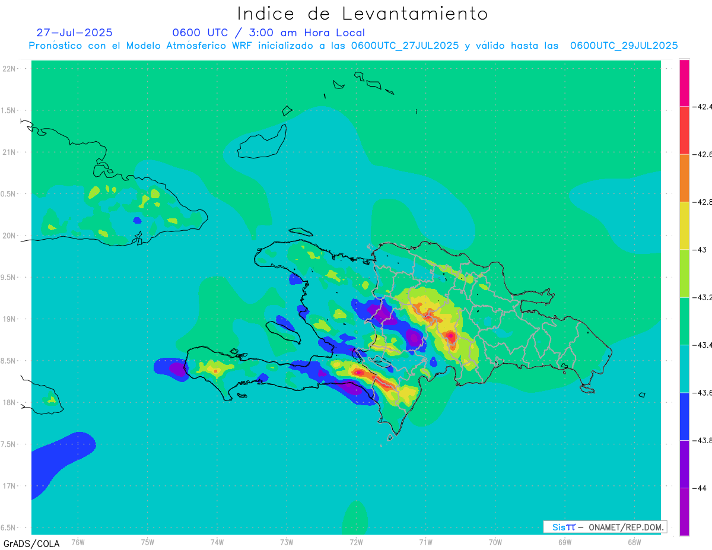Click the '19N' latitude label
This screenshot has height=550, width=712.
(10, 319)
